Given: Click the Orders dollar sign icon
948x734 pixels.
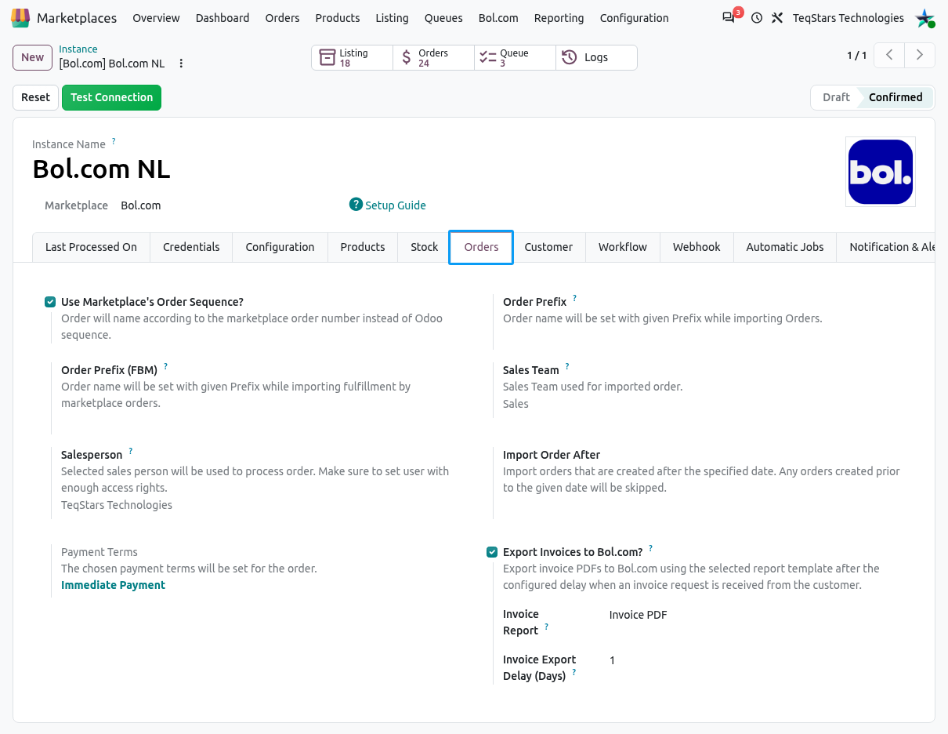Looking at the screenshot, I should tap(406, 57).
